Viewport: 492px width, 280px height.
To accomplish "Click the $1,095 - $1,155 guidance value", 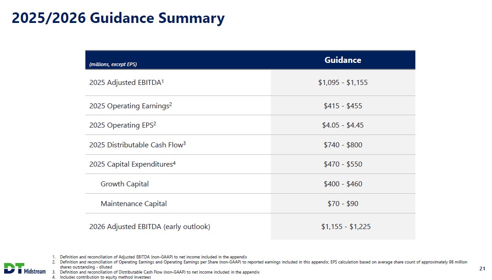I will pyautogui.click(x=343, y=83).
